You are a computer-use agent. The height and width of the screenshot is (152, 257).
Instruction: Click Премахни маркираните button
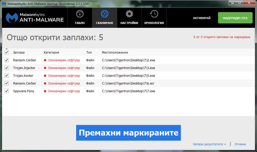click(x=128, y=133)
